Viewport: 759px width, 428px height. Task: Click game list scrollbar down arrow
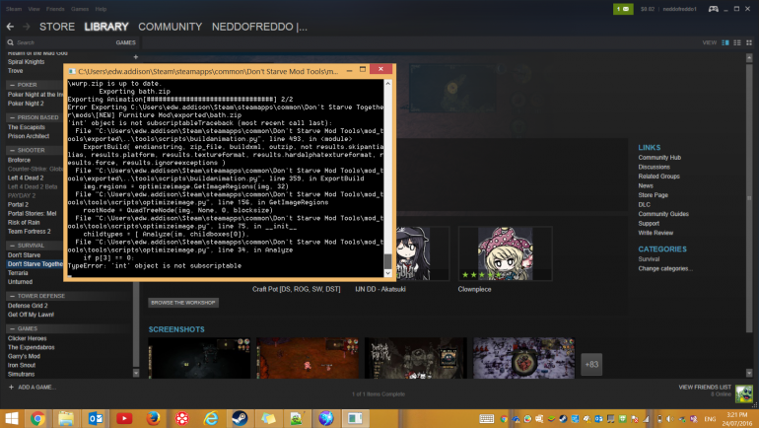click(136, 374)
